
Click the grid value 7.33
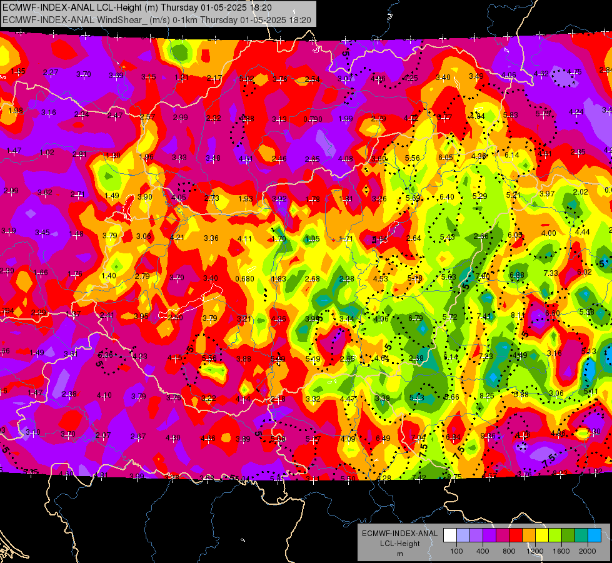tap(551, 273)
